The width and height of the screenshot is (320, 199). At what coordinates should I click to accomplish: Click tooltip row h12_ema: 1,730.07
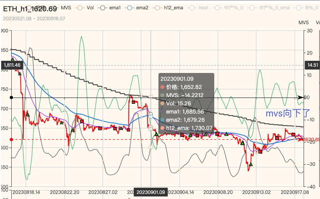click(x=187, y=128)
